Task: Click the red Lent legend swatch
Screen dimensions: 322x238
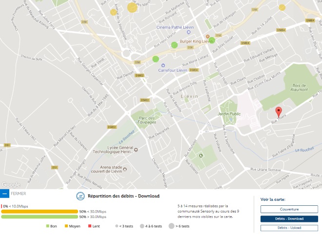Action: coord(89,226)
